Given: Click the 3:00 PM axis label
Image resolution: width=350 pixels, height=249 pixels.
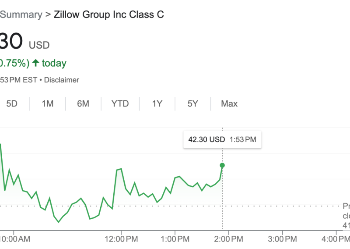Looking at the screenshot, I should pyautogui.click(x=282, y=239).
